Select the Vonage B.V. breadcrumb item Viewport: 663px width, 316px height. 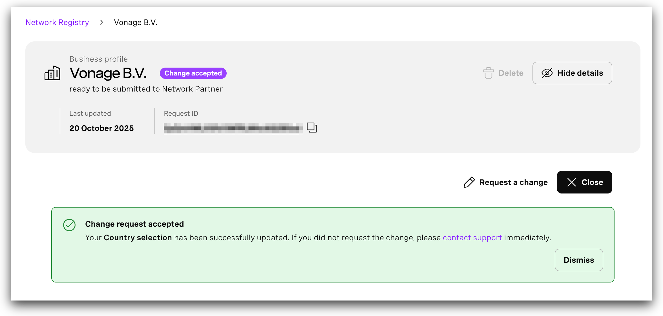point(136,22)
